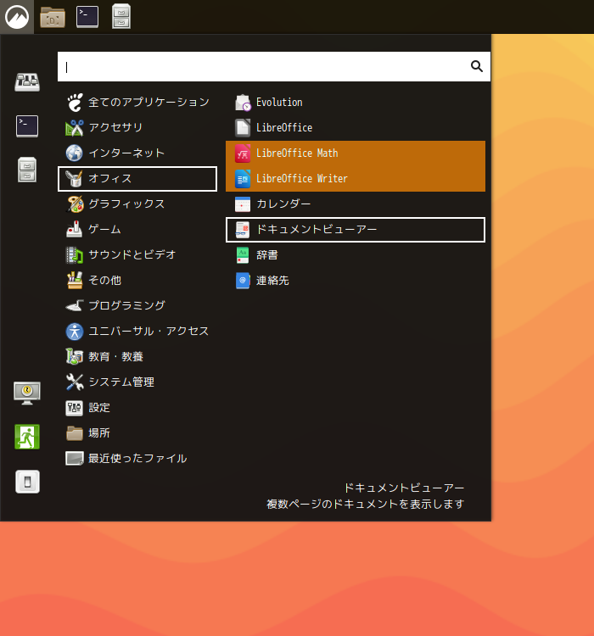594x636 pixels.
Task: Click the film and music multimedia icon
Action: tap(75, 255)
